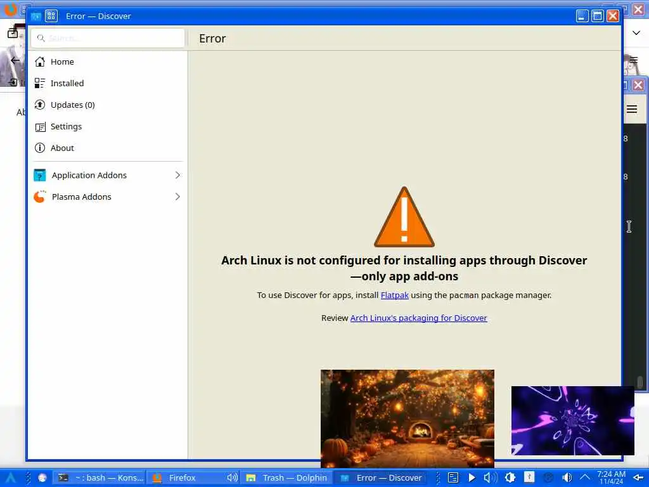The width and height of the screenshot is (649, 487).
Task: Open the clock showing 7:24 AM
Action: pyautogui.click(x=612, y=477)
